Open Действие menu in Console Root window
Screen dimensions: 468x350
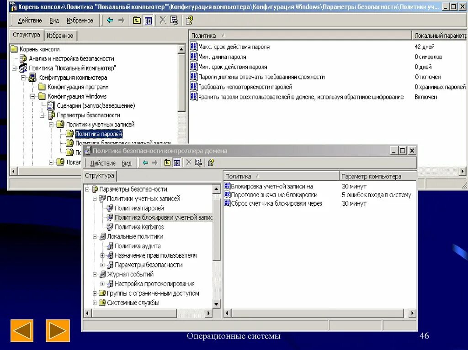30,20
